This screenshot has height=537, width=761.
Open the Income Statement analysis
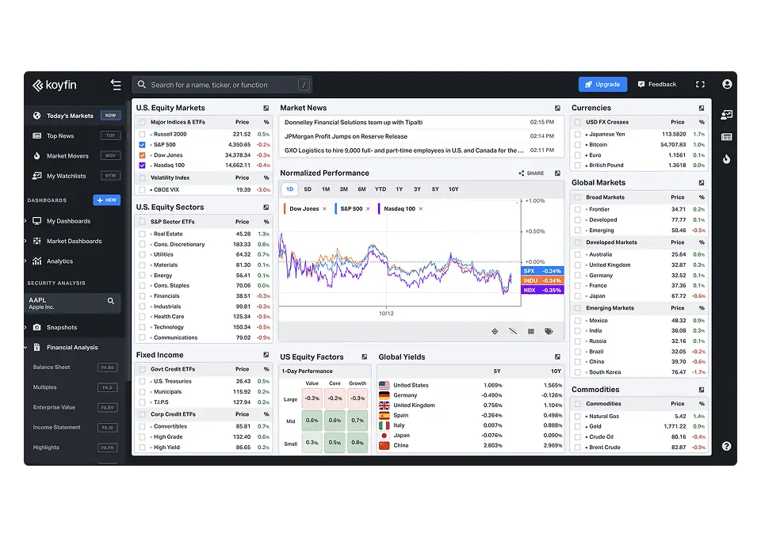click(75, 428)
